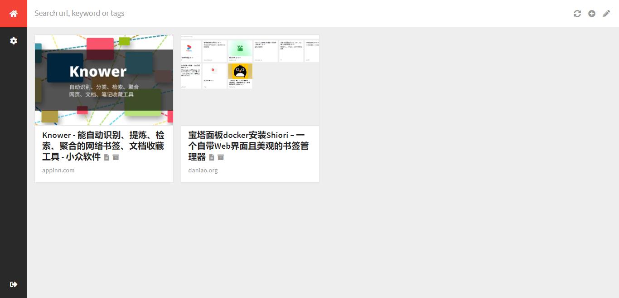
Task: Click the Knower card thumbnail image
Action: pyautogui.click(x=103, y=80)
